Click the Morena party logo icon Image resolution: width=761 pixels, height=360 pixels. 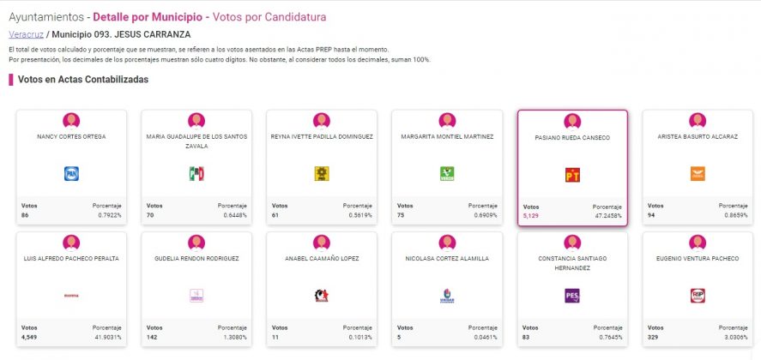[x=71, y=296]
